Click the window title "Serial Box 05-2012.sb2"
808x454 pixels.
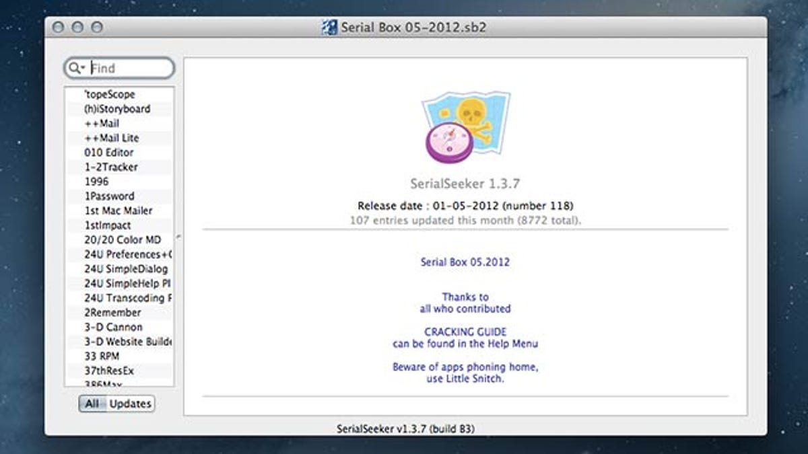click(413, 28)
